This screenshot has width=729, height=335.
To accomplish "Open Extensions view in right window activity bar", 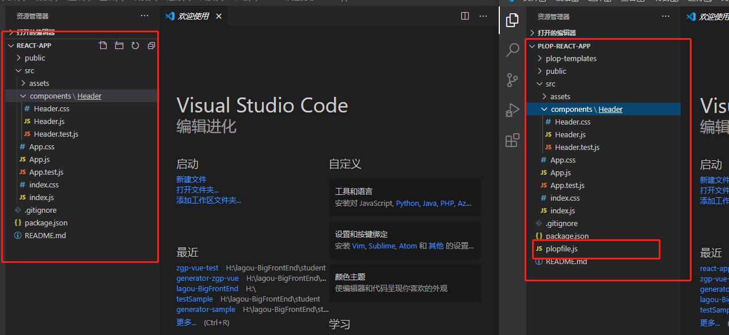I will 512,140.
